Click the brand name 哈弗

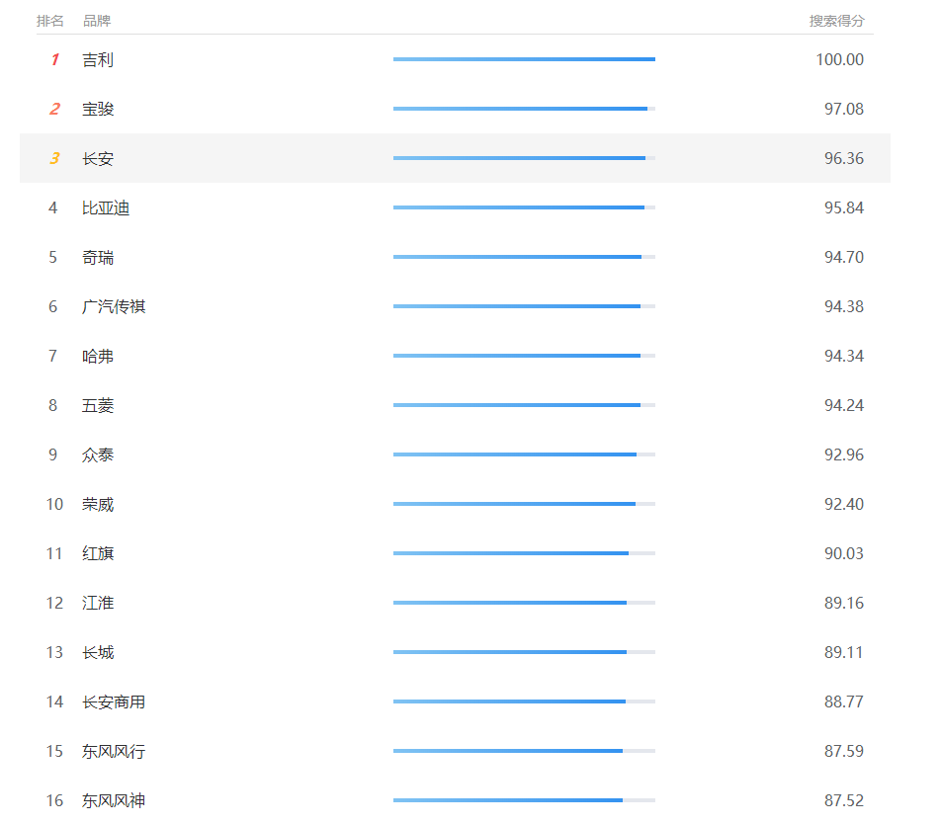click(x=98, y=357)
